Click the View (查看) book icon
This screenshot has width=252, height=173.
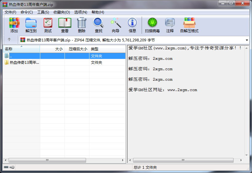click(x=65, y=23)
